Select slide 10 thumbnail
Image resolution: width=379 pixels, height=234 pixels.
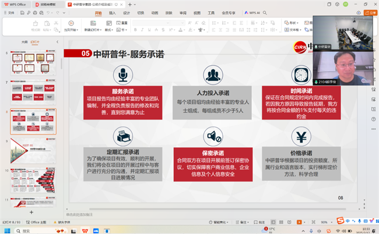[x=33, y=180]
